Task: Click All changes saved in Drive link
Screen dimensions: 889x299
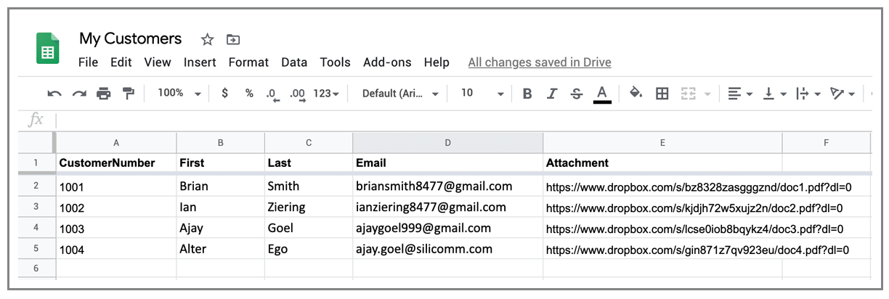Action: pos(540,62)
